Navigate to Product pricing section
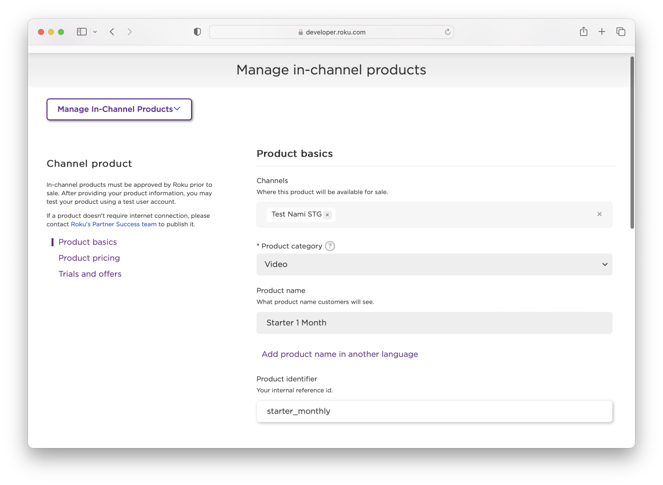Viewport: 663px width, 485px height. coord(89,258)
